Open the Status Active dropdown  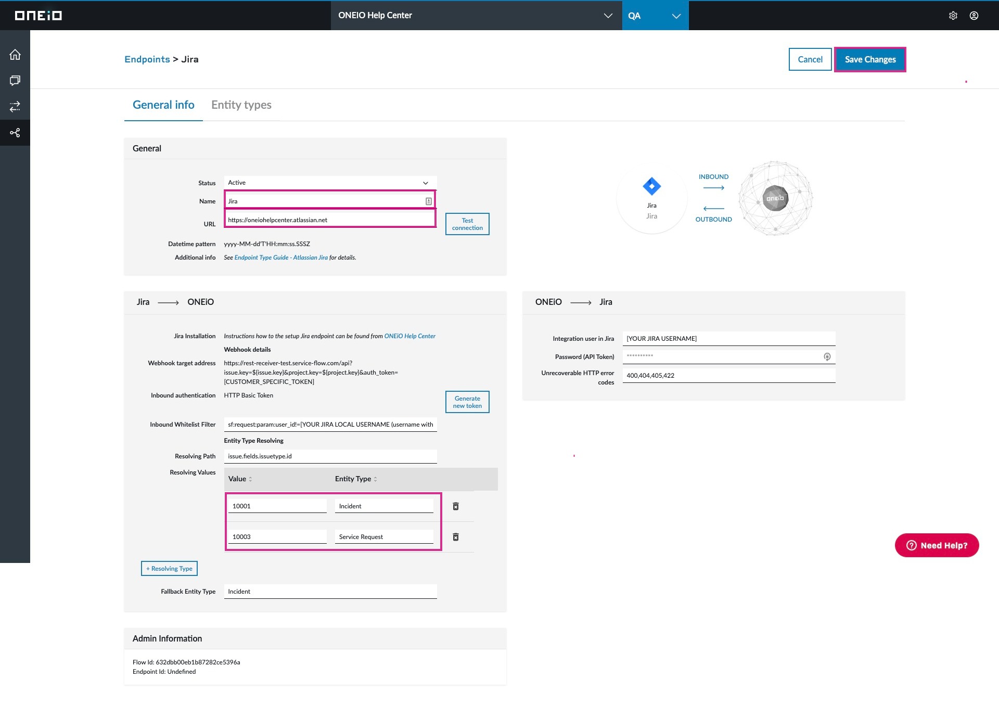point(330,183)
